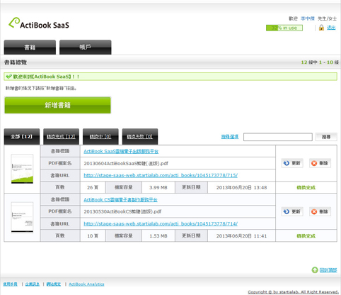Click 刪除 for ActiBook SaaS book
Viewport: 341px width, 295px height.
click(x=320, y=163)
